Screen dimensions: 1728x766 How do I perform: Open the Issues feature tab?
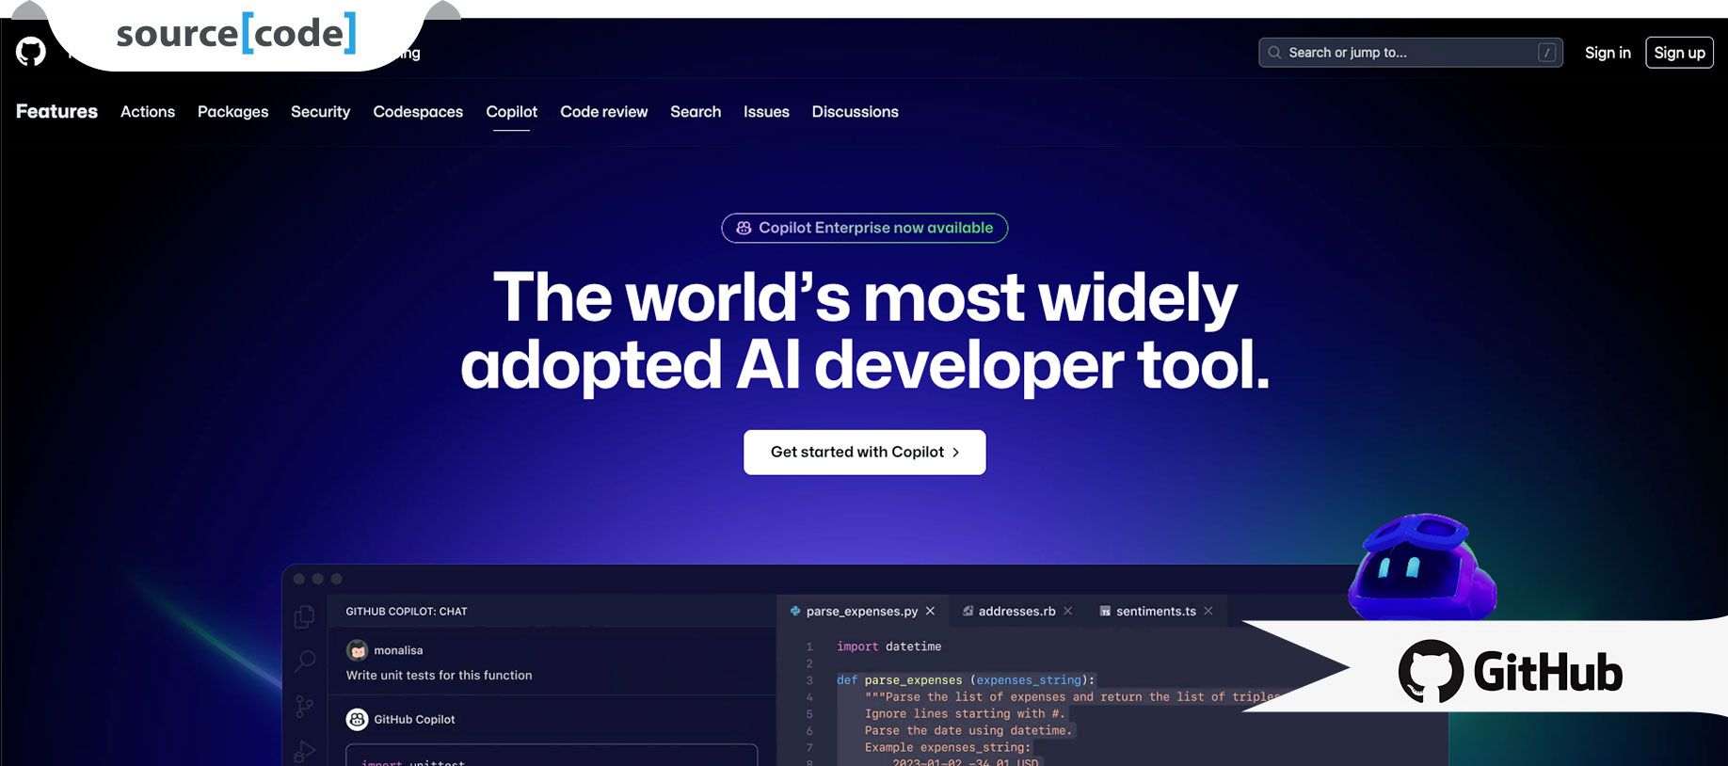[x=766, y=111]
